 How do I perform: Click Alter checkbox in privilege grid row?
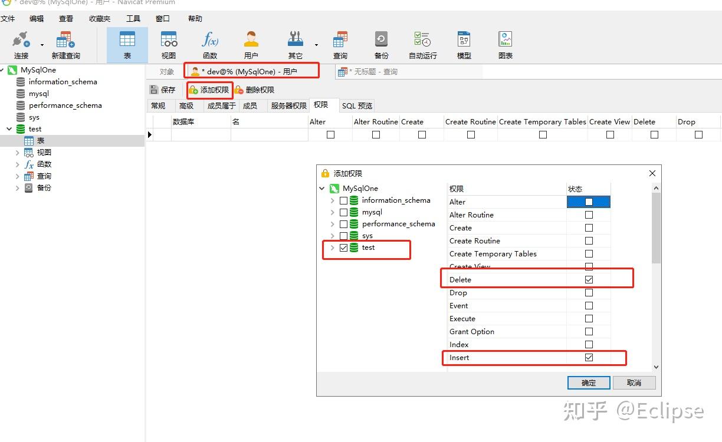(330, 135)
